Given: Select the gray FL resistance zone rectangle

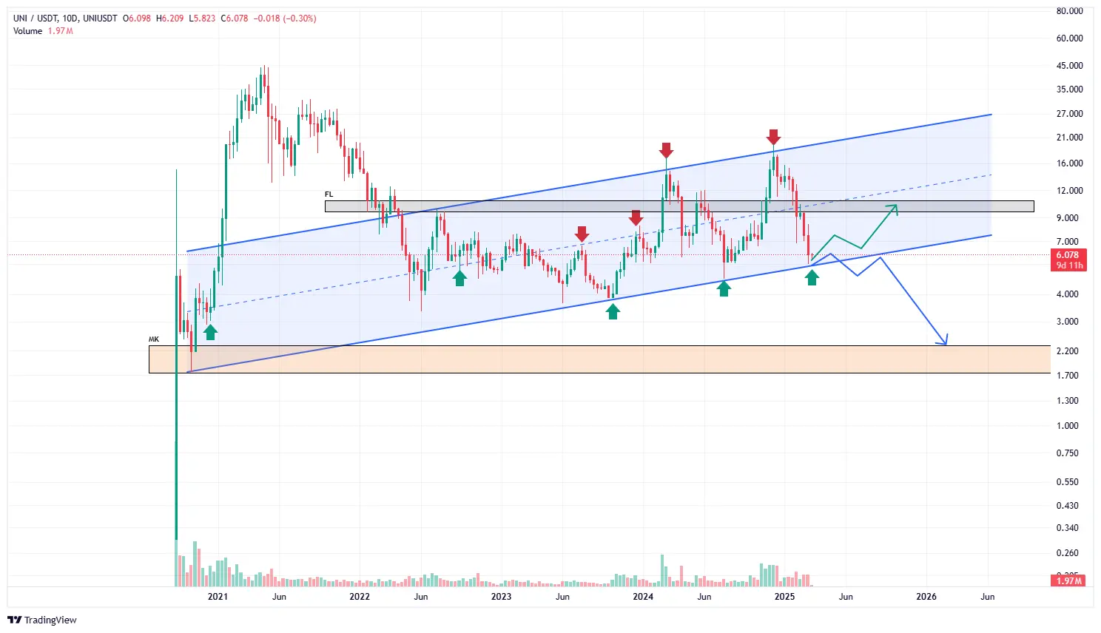Looking at the screenshot, I should tap(679, 206).
